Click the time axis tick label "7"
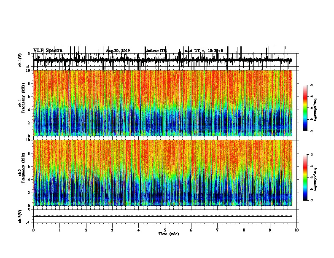 pos(218,230)
